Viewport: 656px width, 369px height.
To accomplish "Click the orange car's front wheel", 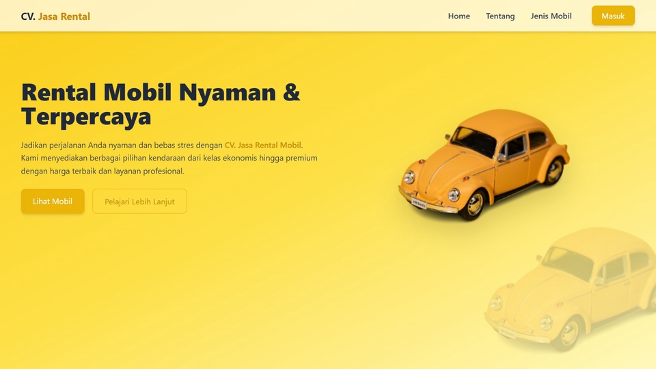I will click(x=474, y=204).
